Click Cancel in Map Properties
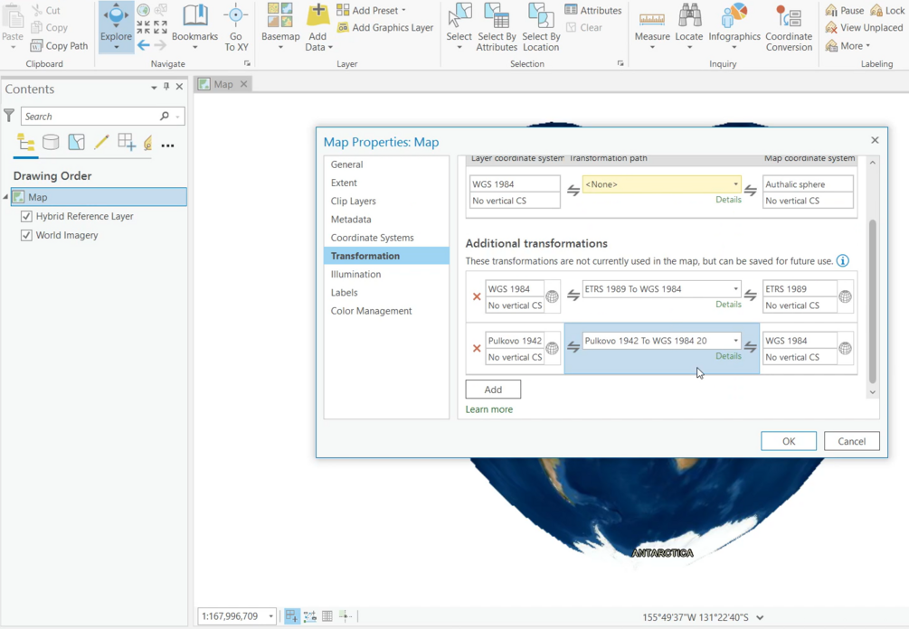The image size is (909, 629). [x=852, y=441]
